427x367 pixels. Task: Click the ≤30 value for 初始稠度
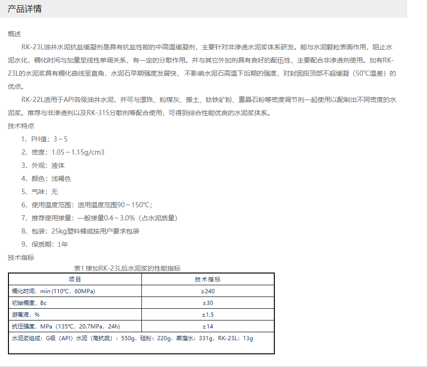(x=208, y=303)
